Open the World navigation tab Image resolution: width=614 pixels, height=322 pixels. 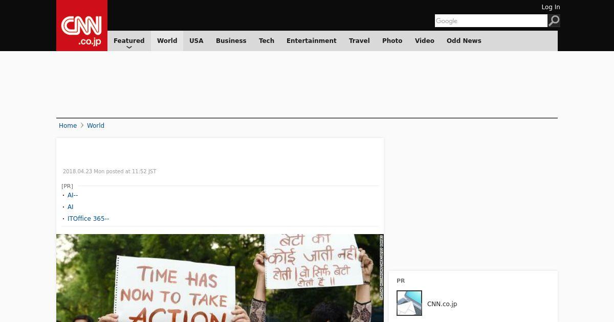click(167, 41)
